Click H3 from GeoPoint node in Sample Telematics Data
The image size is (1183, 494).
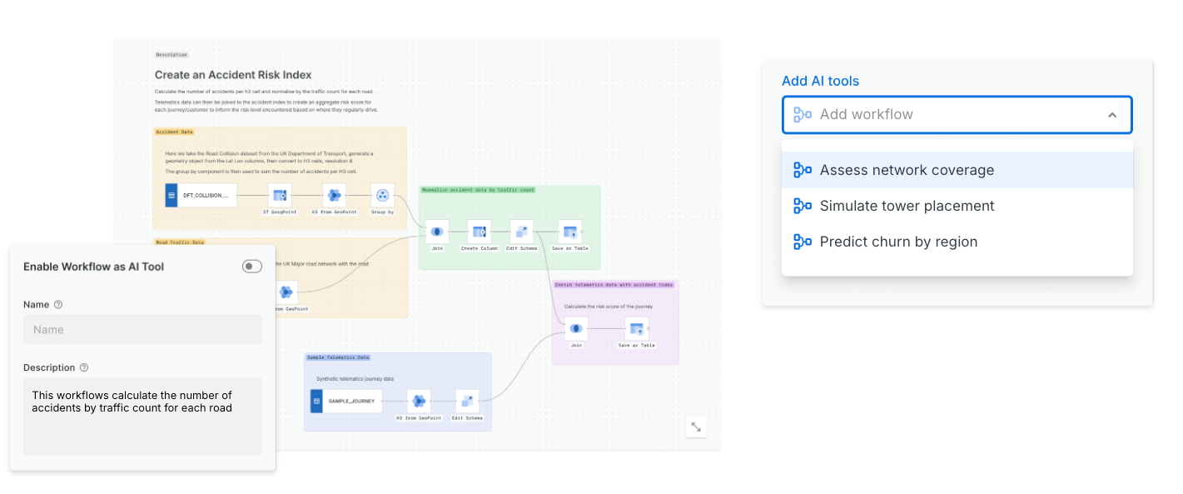tap(419, 401)
